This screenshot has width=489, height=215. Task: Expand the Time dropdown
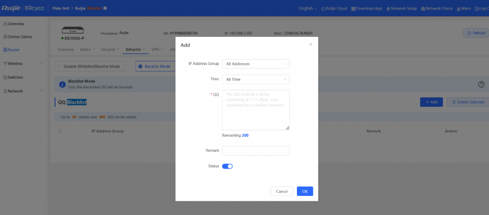click(255, 79)
